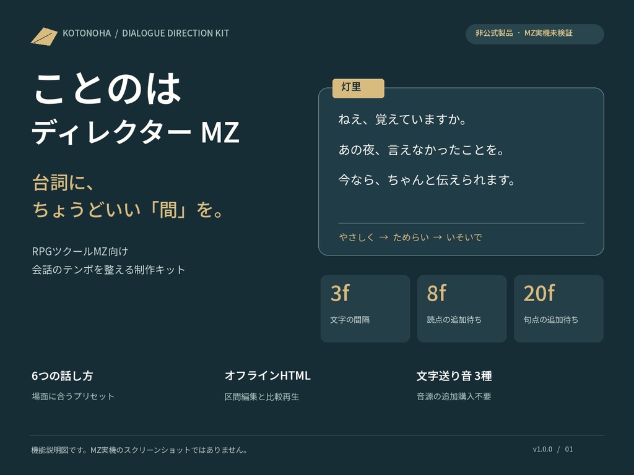Viewport: 634px width, 475px height.
Task: Click the 6つの話し方 feature heading
Action: point(63,376)
